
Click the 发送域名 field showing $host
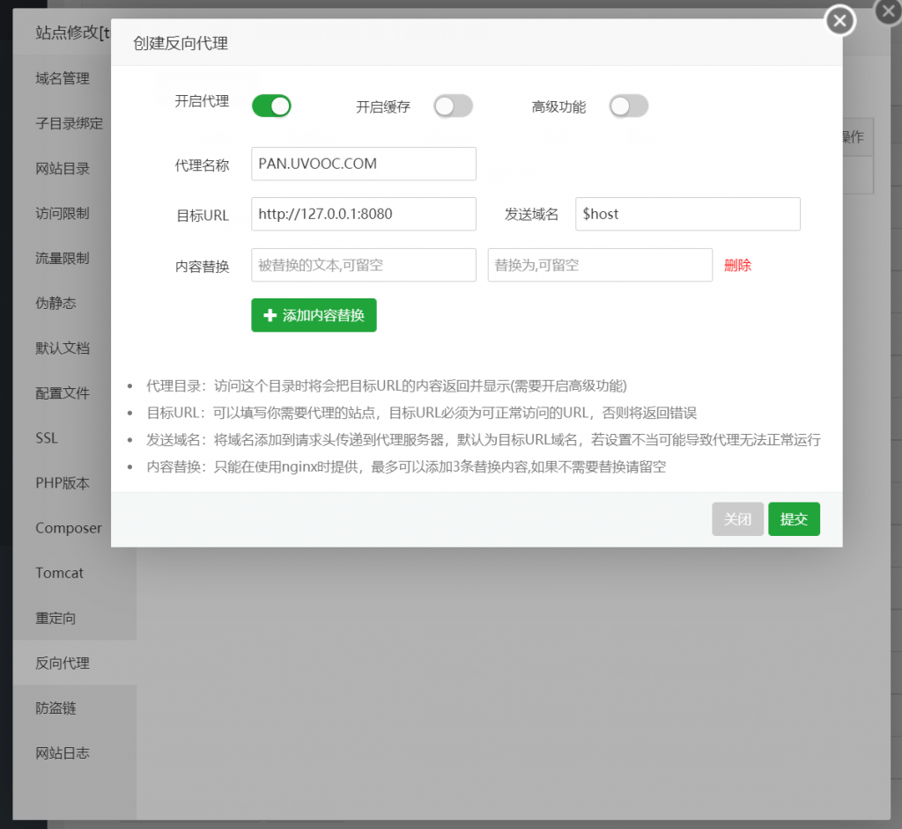(x=687, y=214)
